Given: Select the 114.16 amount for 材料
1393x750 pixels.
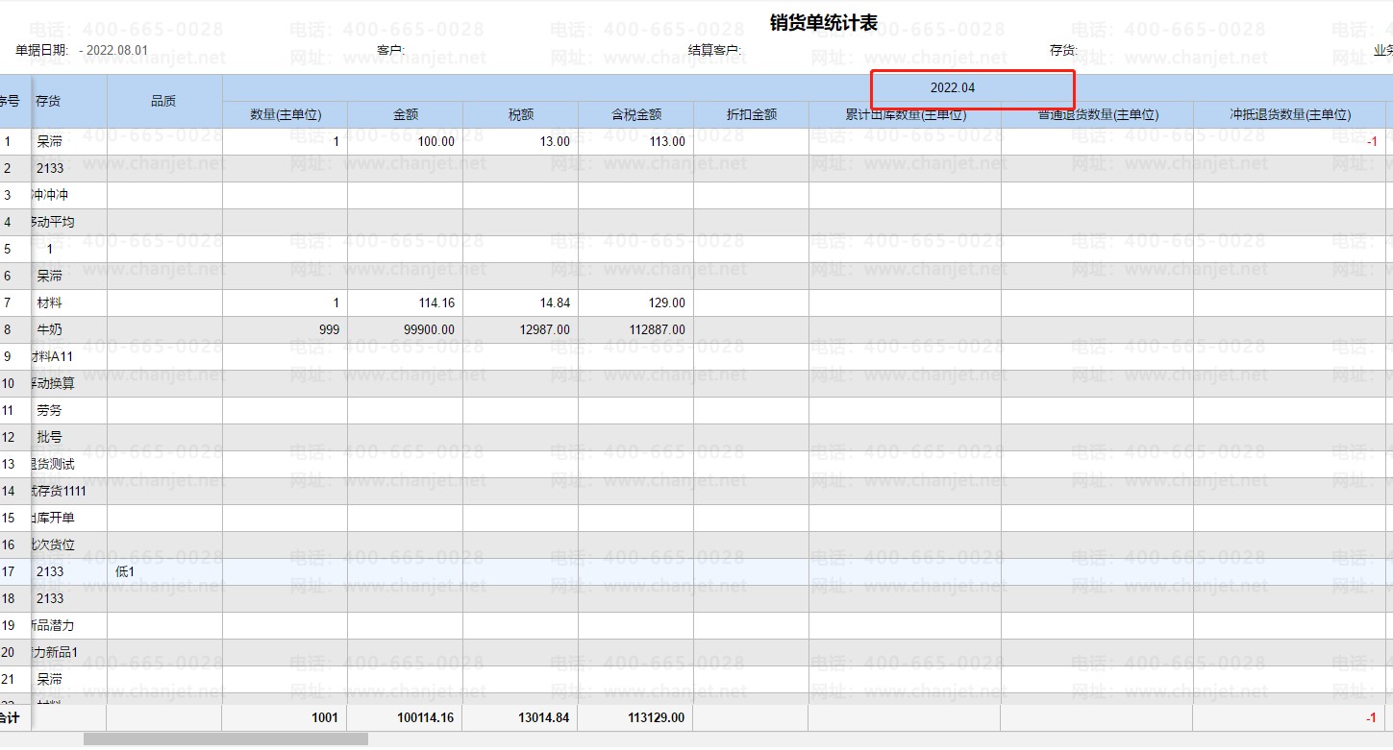Looking at the screenshot, I should 405,302.
